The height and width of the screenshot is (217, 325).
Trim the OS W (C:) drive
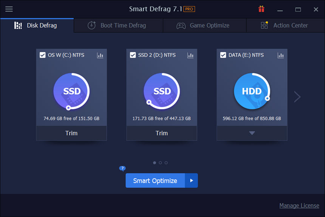click(71, 133)
